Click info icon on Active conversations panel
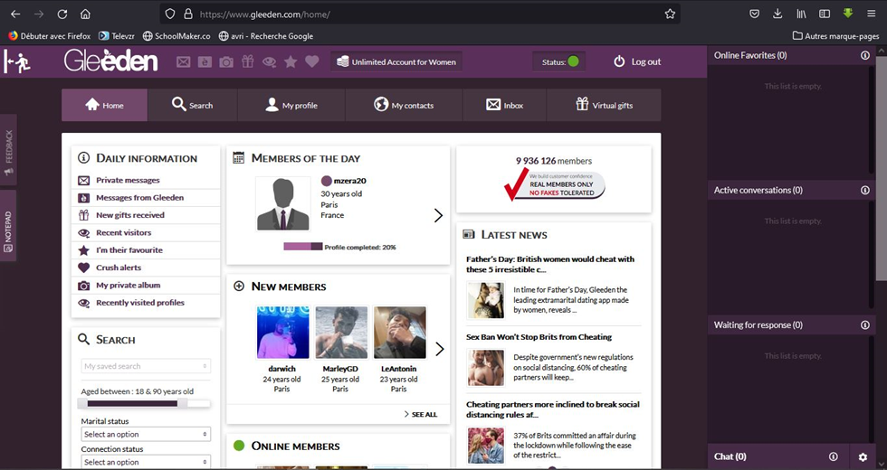 [x=865, y=191]
